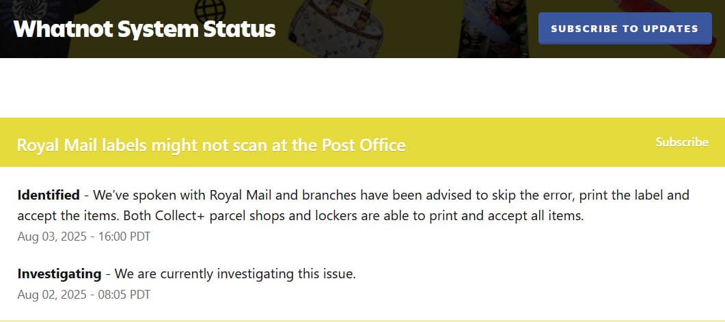Click "print the label and" text in update
The width and height of the screenshot is (725, 322).
point(637,196)
